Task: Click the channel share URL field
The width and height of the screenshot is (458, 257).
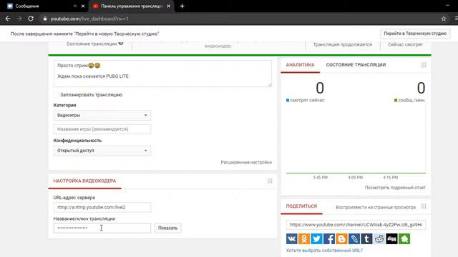Action: point(356,225)
